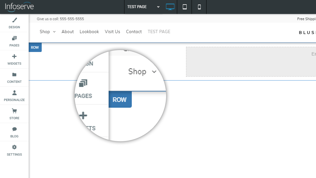Expand the Shop menu chevron
This screenshot has height=178, width=316.
tap(54, 32)
